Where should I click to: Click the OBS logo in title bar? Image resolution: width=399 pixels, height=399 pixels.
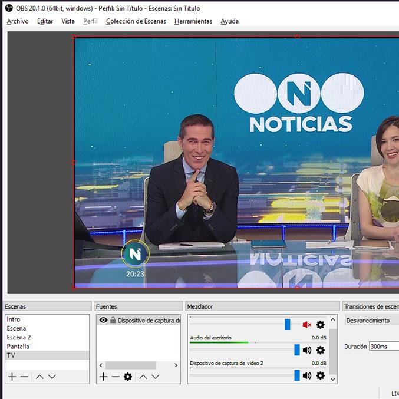click(9, 8)
